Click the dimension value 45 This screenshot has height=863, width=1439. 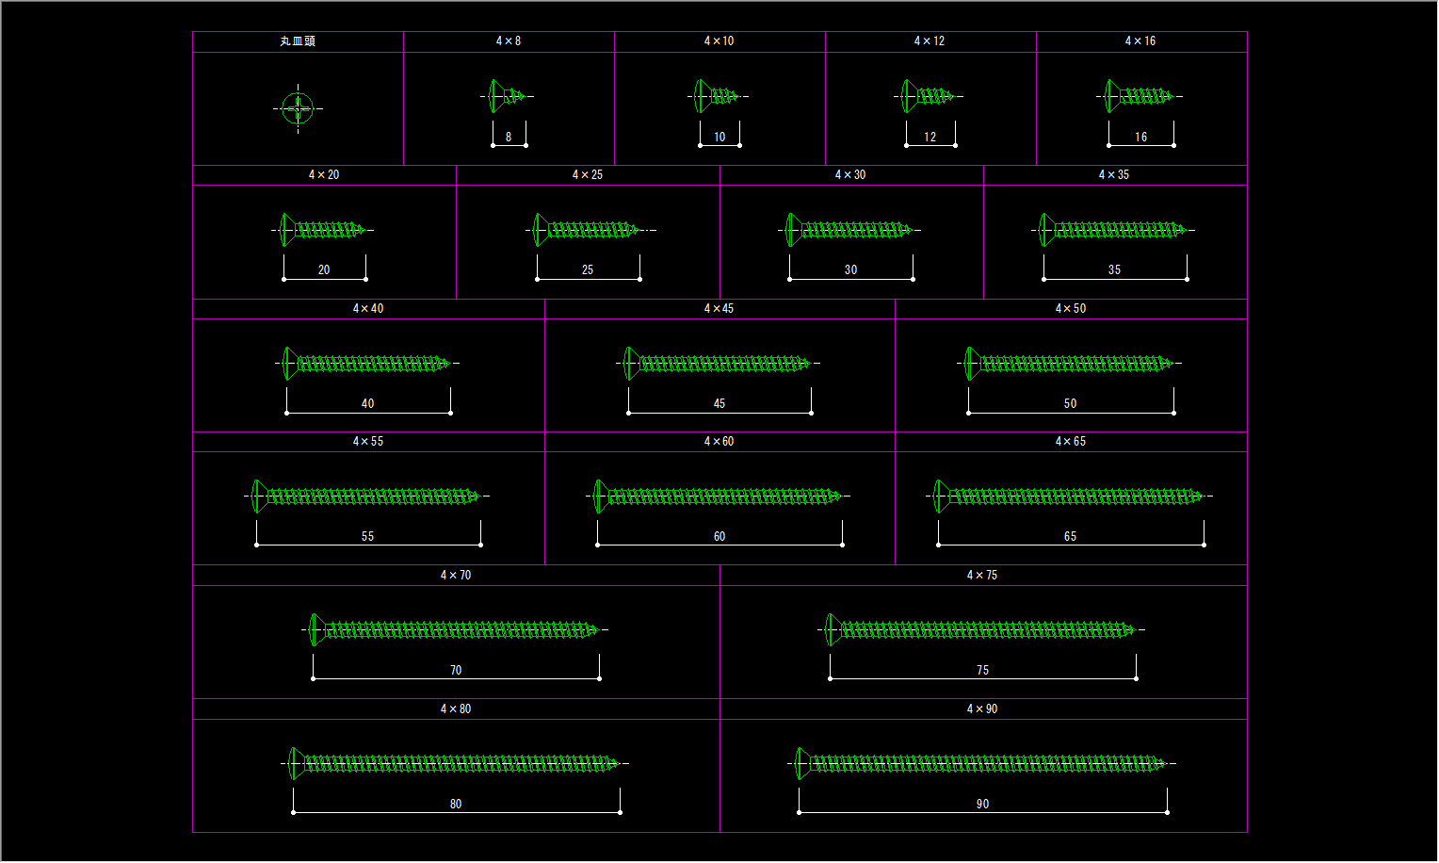pyautogui.click(x=719, y=404)
